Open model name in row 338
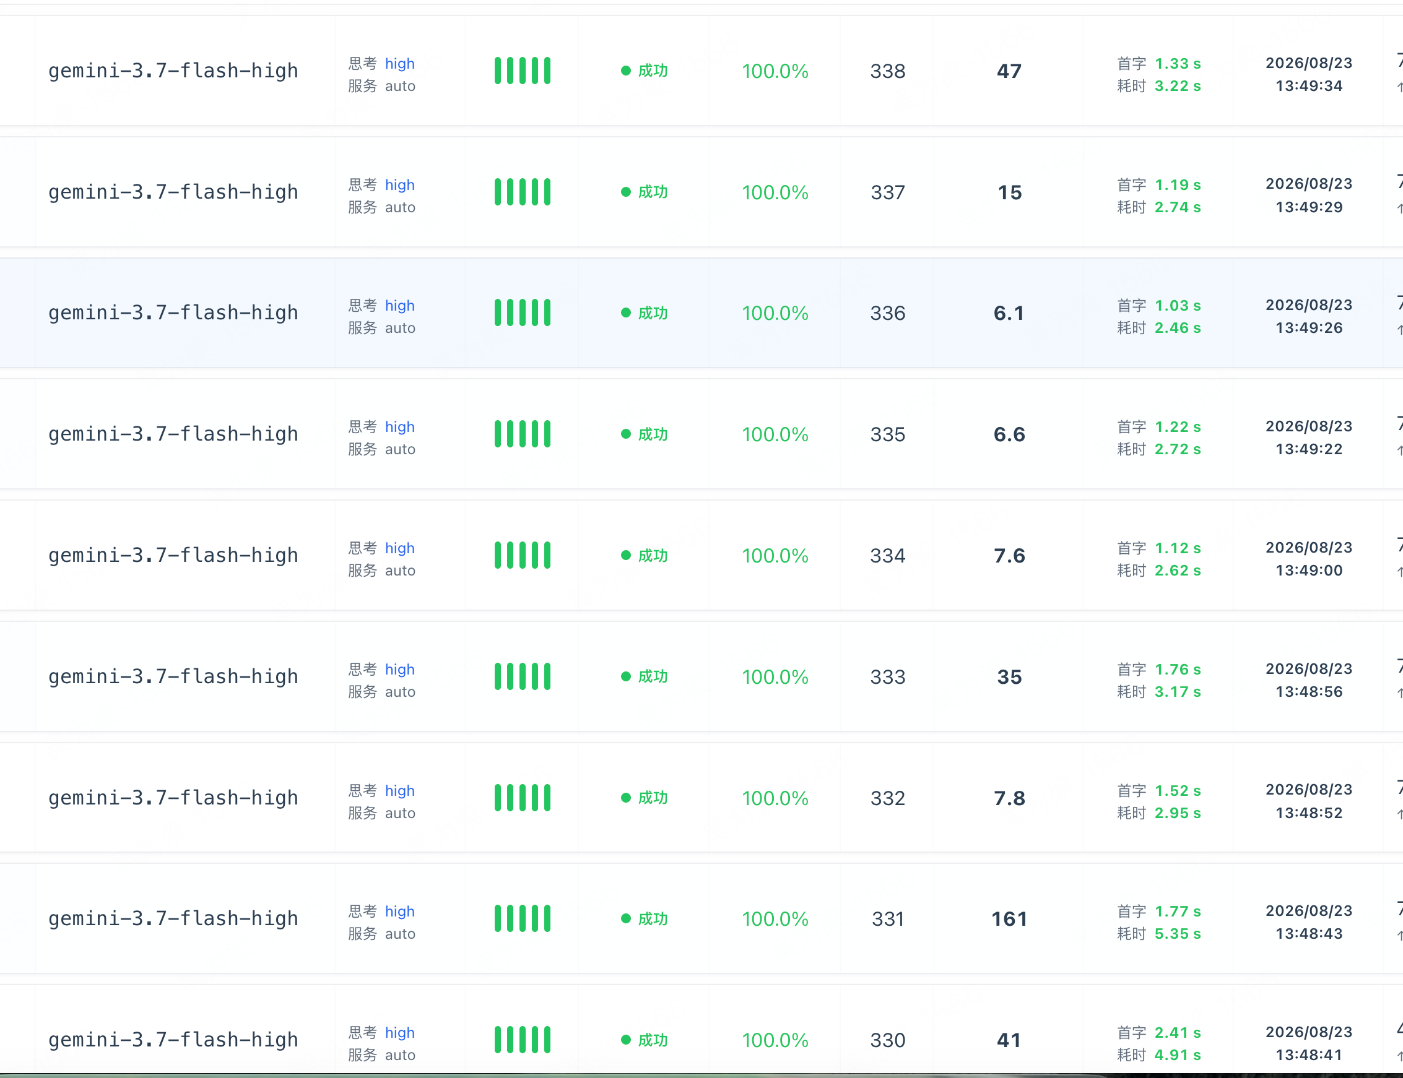1403x1078 pixels. [x=173, y=71]
